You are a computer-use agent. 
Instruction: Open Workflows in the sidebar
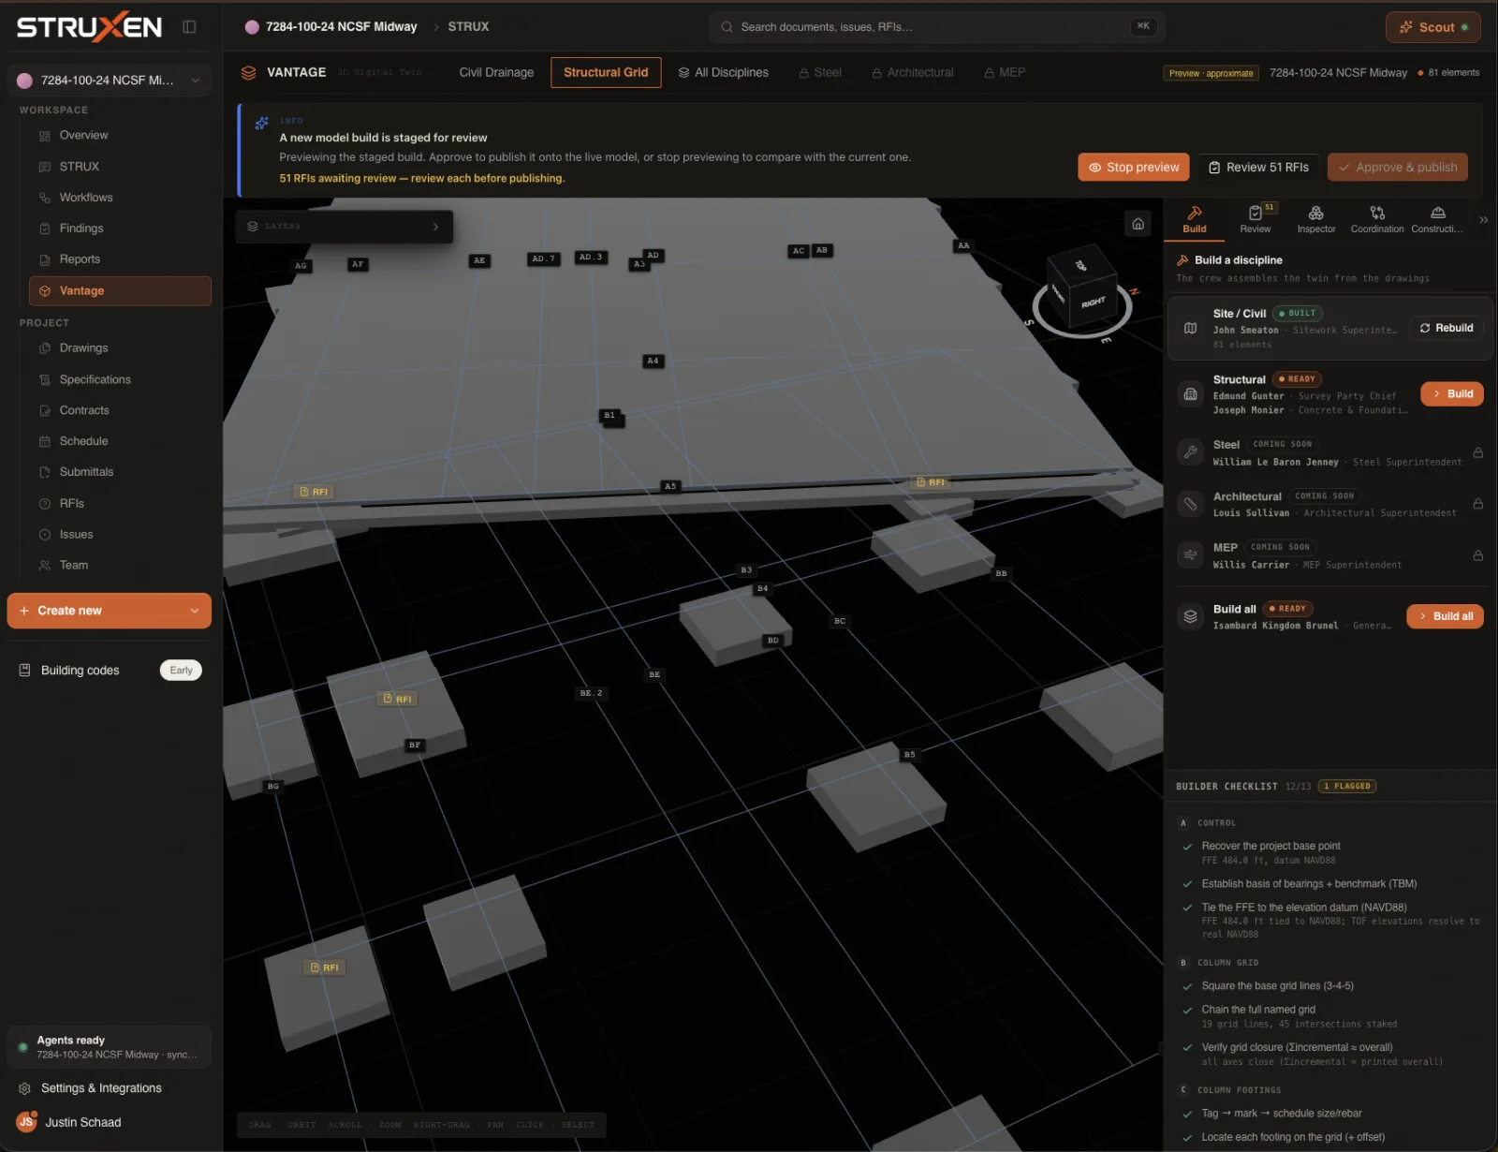pyautogui.click(x=86, y=197)
